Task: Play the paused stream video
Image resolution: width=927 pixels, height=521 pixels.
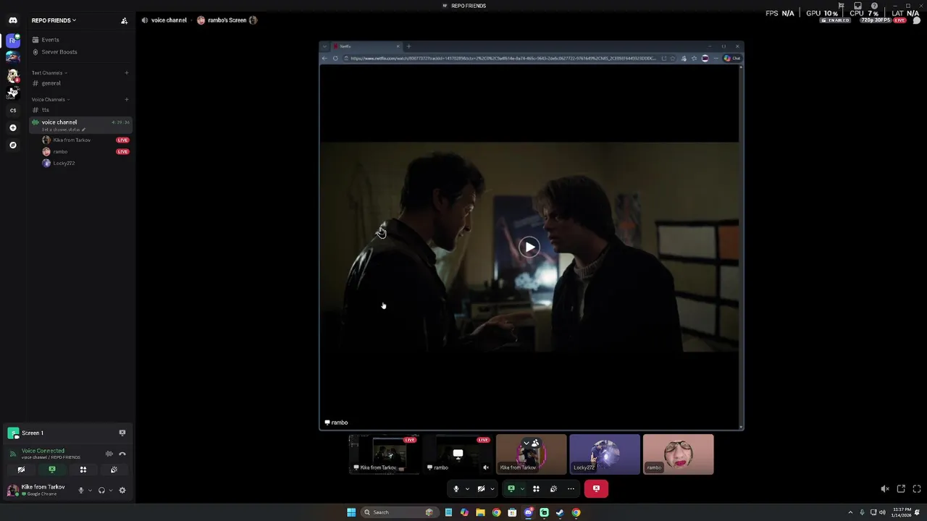Action: click(529, 247)
